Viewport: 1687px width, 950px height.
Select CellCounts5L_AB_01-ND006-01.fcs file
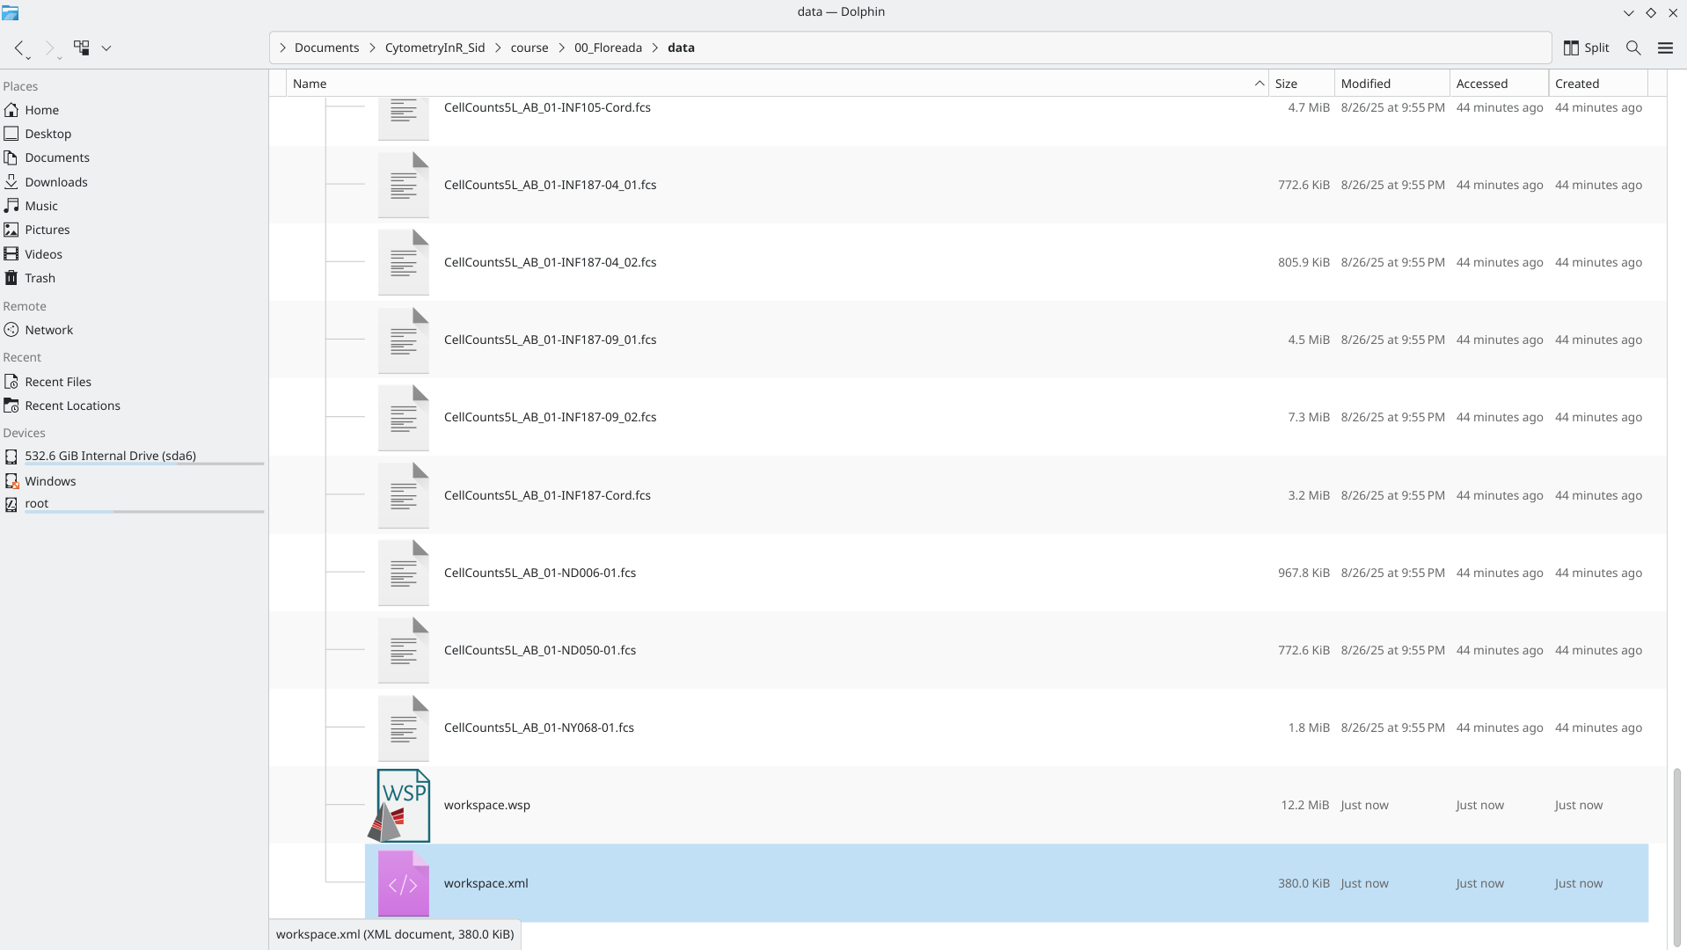pos(539,573)
